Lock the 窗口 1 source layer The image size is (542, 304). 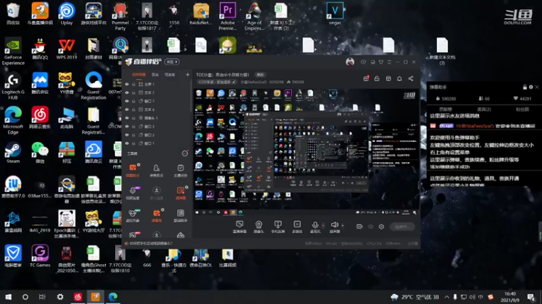[133, 143]
